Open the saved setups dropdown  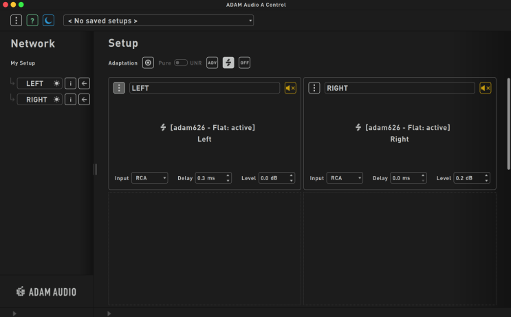point(158,21)
